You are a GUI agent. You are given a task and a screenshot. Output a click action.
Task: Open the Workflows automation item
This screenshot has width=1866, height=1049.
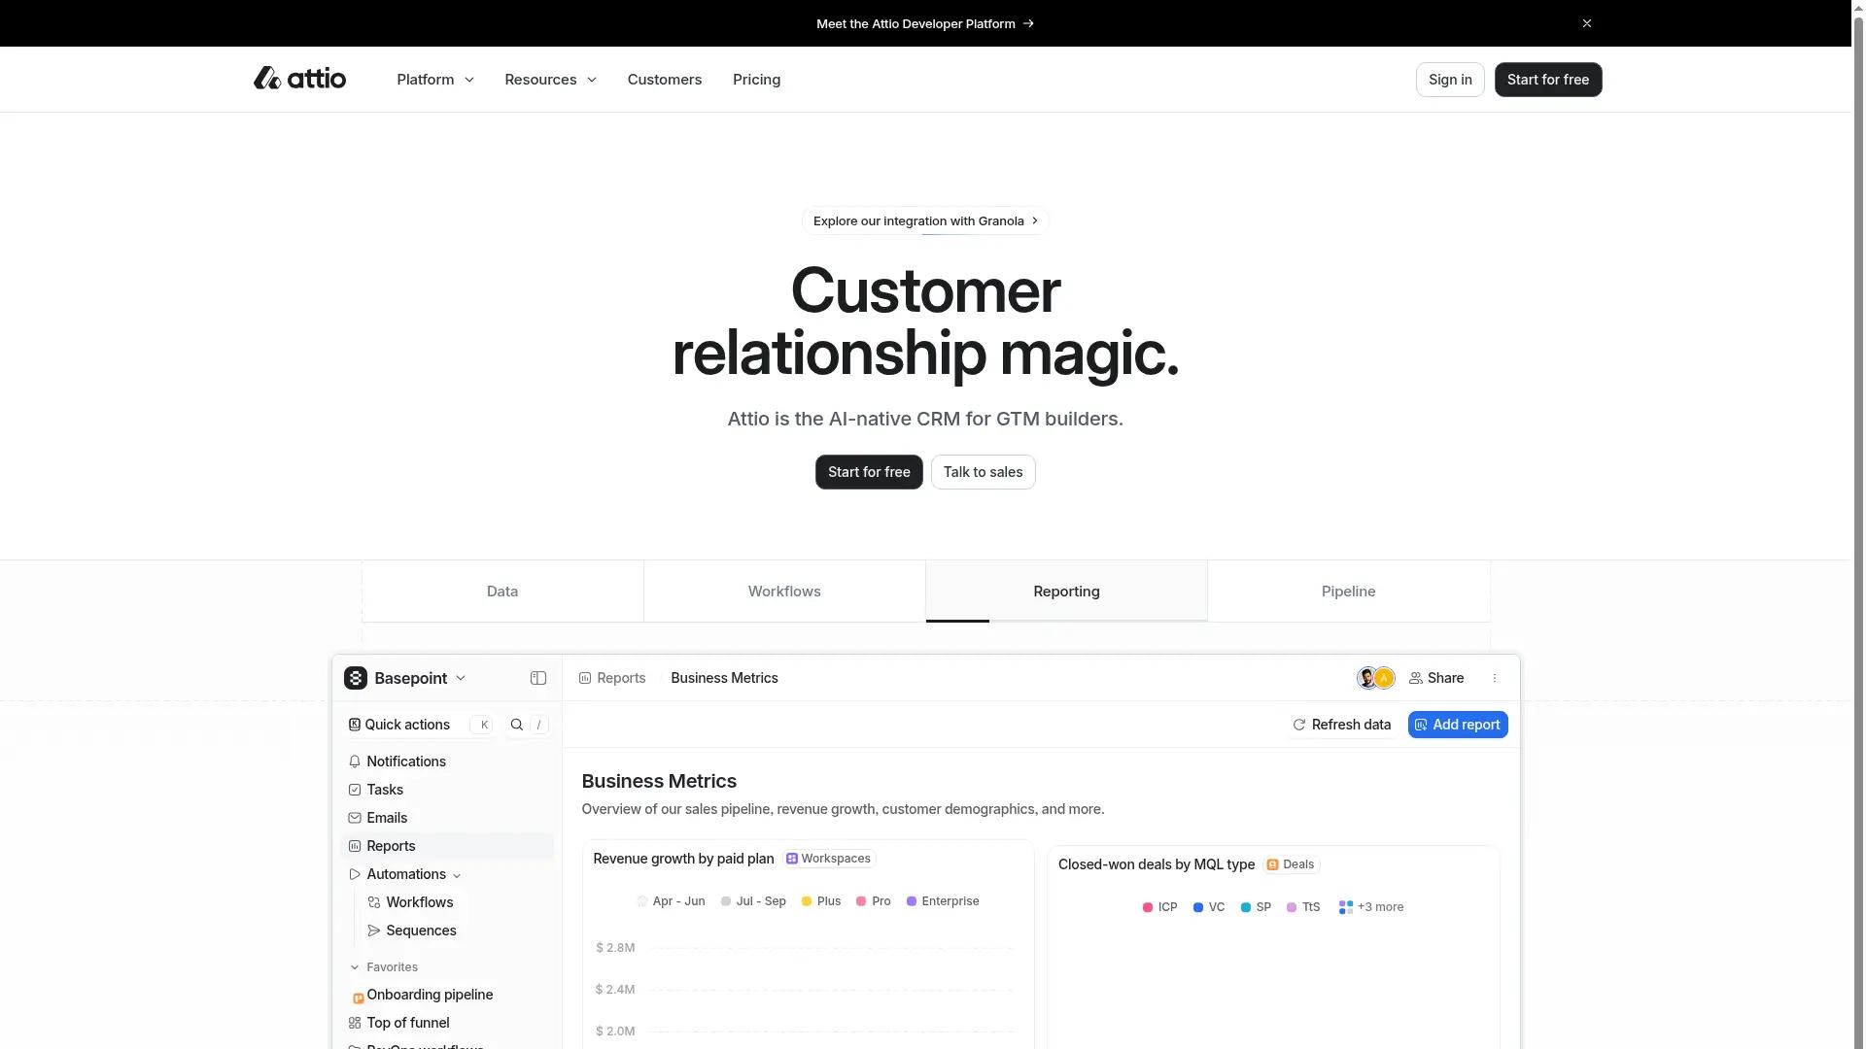(419, 902)
